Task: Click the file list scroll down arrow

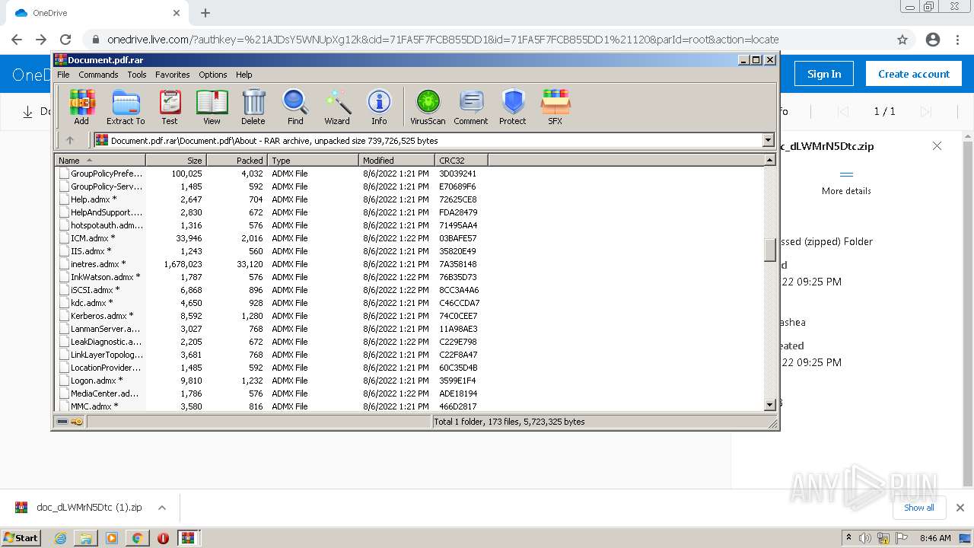Action: [770, 405]
